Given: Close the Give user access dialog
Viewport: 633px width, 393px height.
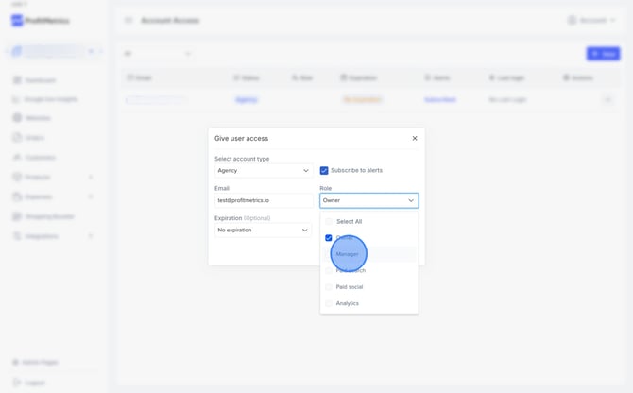Looking at the screenshot, I should (414, 139).
